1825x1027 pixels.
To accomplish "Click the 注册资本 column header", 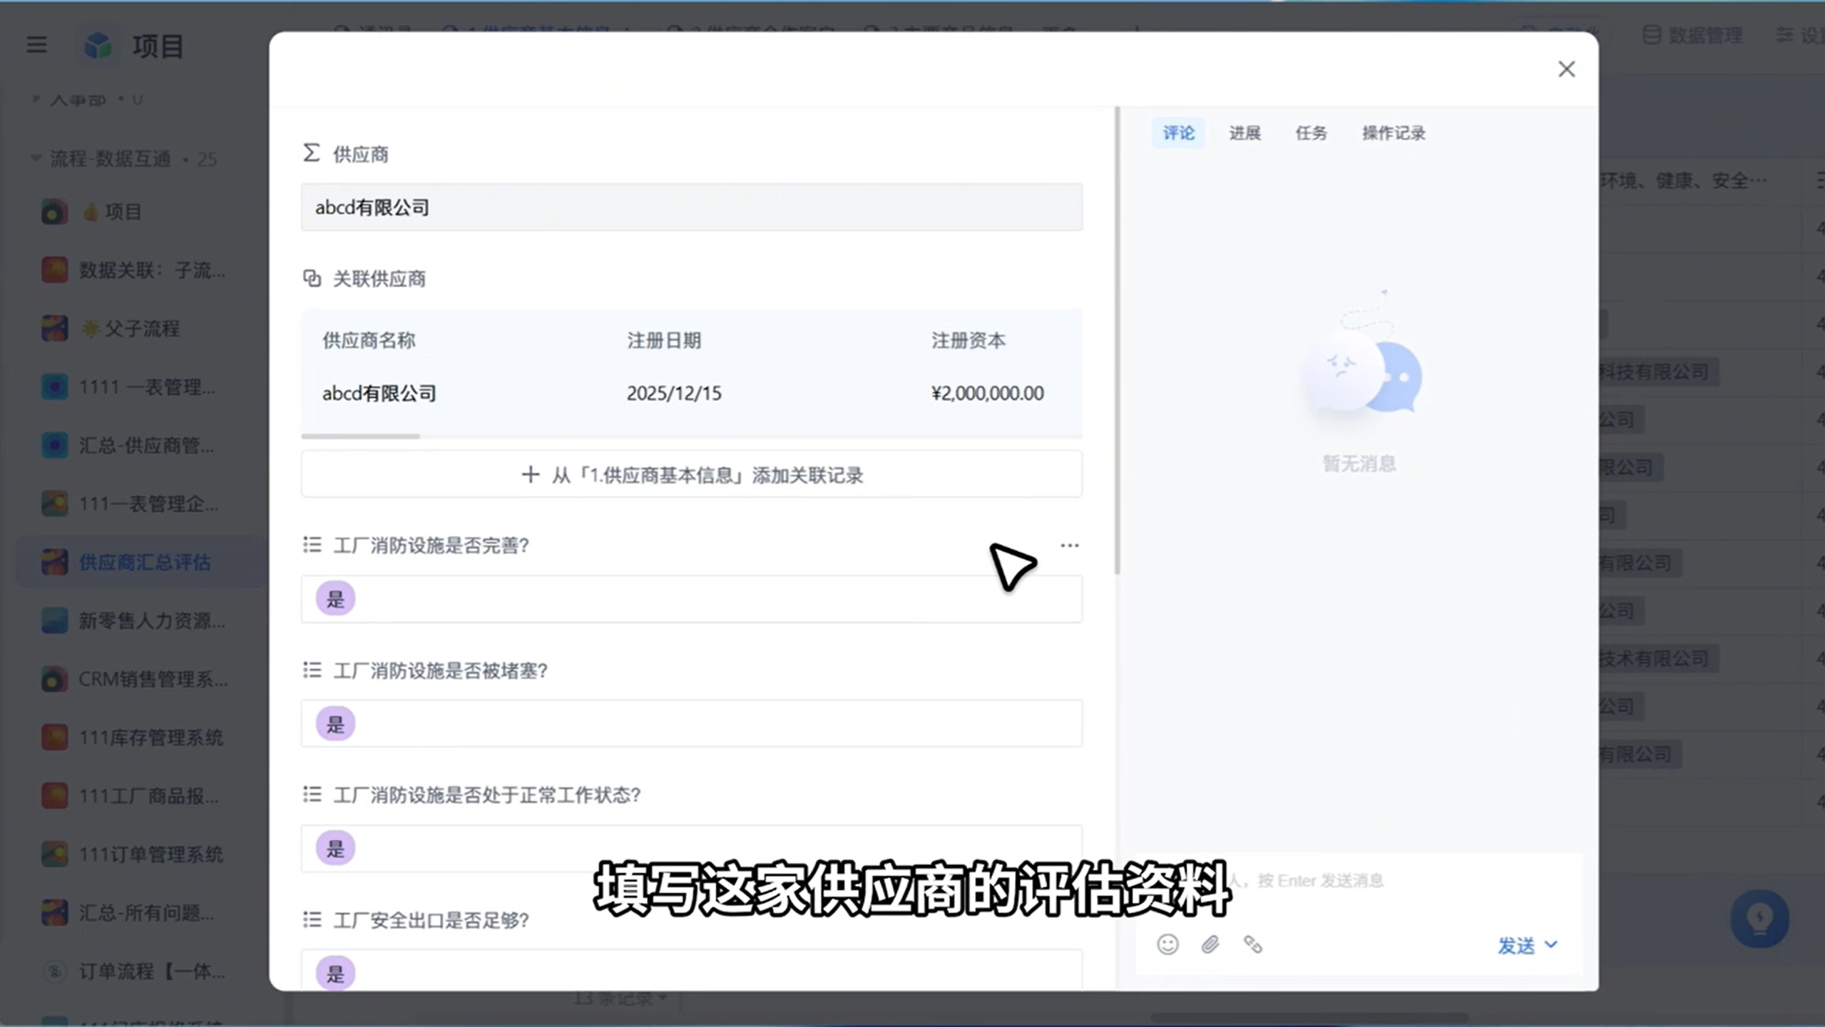I will pos(968,341).
